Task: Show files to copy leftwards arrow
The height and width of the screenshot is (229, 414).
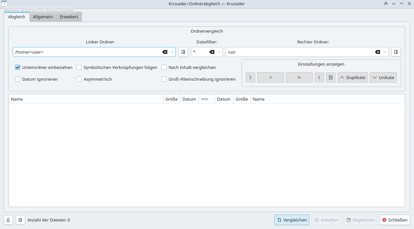Action: pyautogui.click(x=319, y=77)
